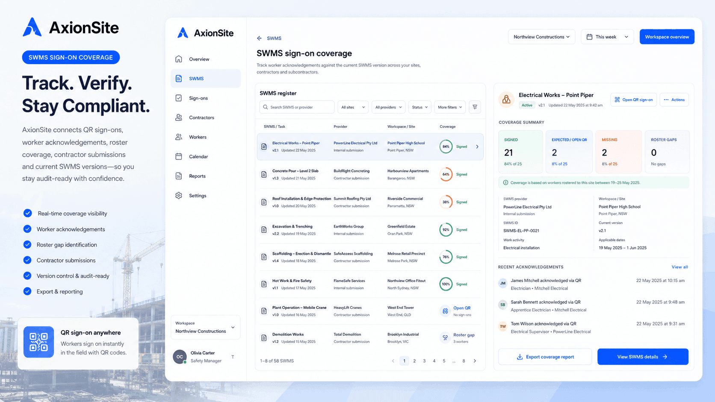Click the SWMS document icon in sidebar

179,79
